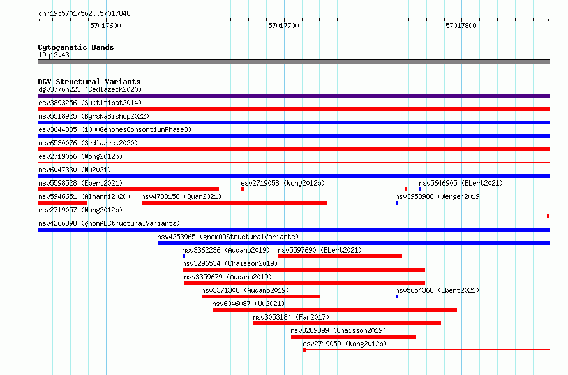Screen dimensions: 568x375
Task: Click the blue nsv6047330 variant bar
Action: coord(294,176)
